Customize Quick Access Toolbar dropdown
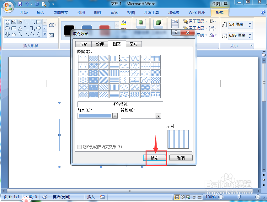Image resolution: width=267 pixels, height=202 pixels. click(x=53, y=4)
